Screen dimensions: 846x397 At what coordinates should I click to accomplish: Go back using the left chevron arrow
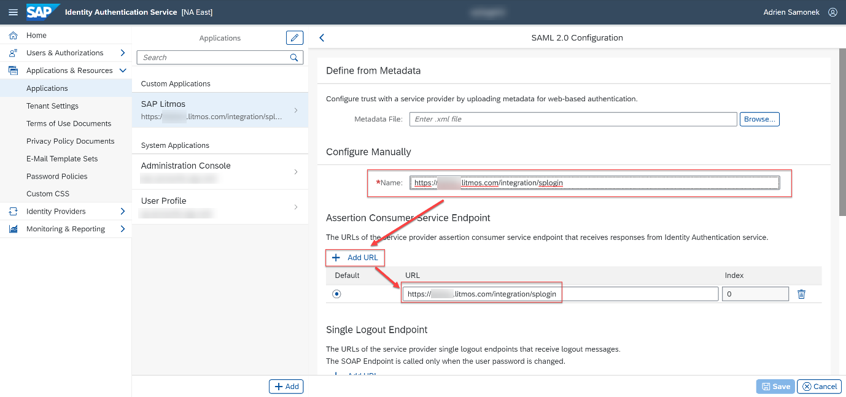[x=322, y=38]
